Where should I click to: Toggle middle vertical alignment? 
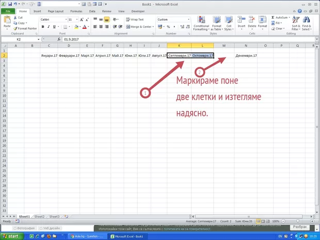coord(101,20)
